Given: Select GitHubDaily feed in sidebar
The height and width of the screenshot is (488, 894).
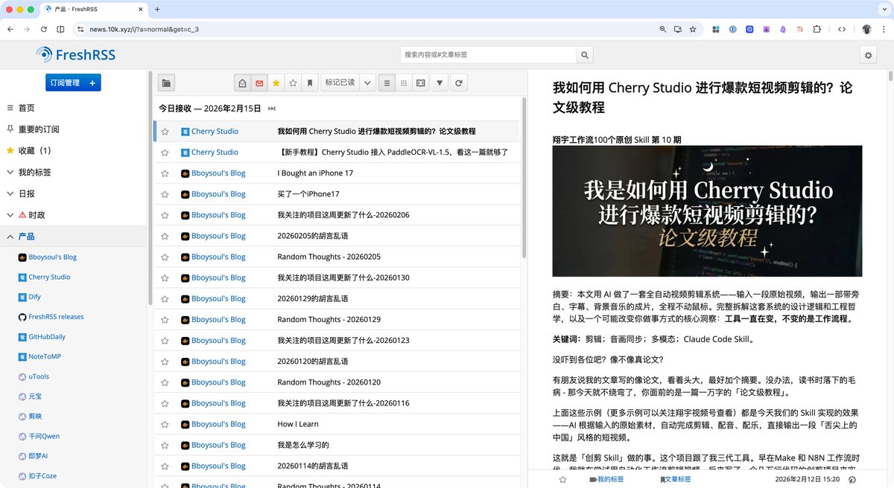Looking at the screenshot, I should [47, 337].
